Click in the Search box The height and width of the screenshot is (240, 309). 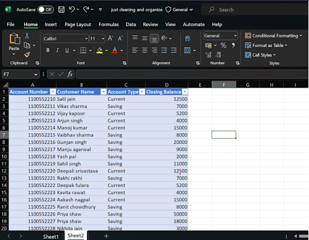(x=254, y=10)
